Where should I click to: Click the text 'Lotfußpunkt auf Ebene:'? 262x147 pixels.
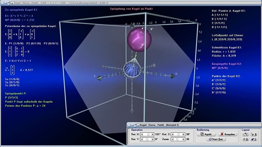click(228, 36)
